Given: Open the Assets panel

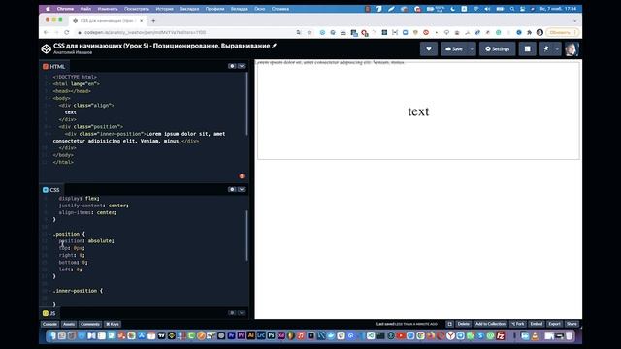Looking at the screenshot, I should pyautogui.click(x=69, y=324).
